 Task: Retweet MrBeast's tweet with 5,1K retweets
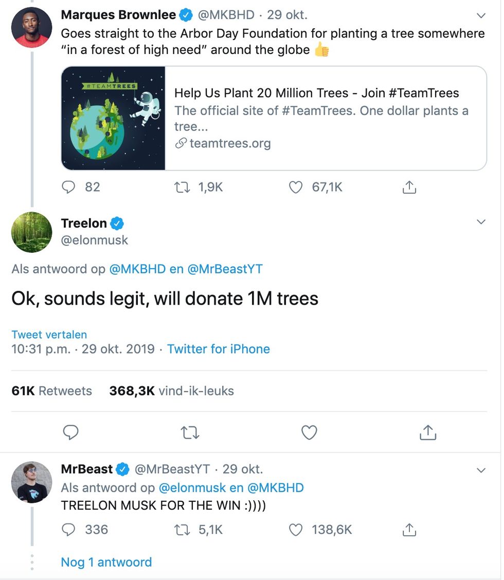pyautogui.click(x=182, y=530)
